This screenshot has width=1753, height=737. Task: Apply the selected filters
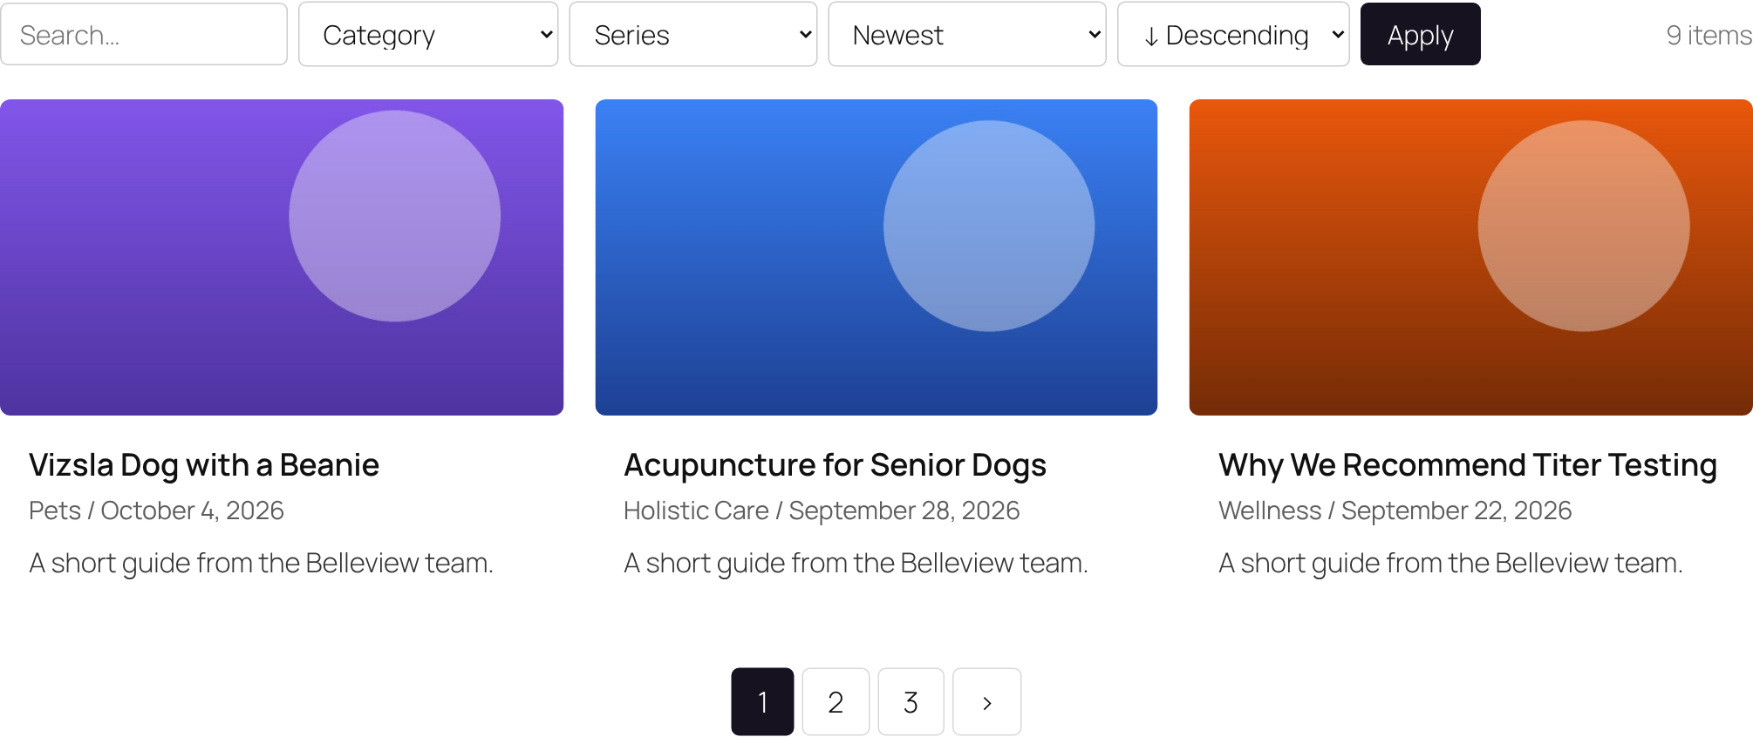1420,35
